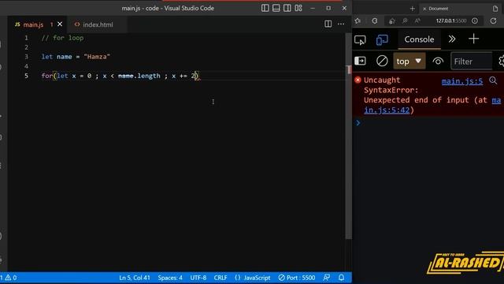Image resolution: width=504 pixels, height=284 pixels.
Task: Toggle bottom panel layout icon in title bar
Action: click(x=276, y=8)
